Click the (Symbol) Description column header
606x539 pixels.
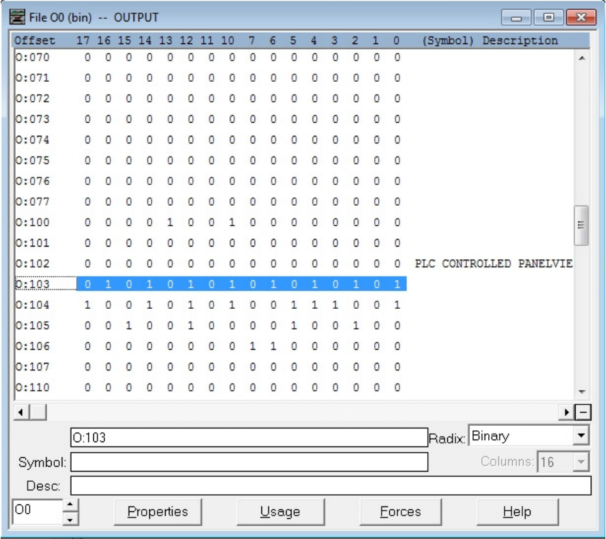490,40
